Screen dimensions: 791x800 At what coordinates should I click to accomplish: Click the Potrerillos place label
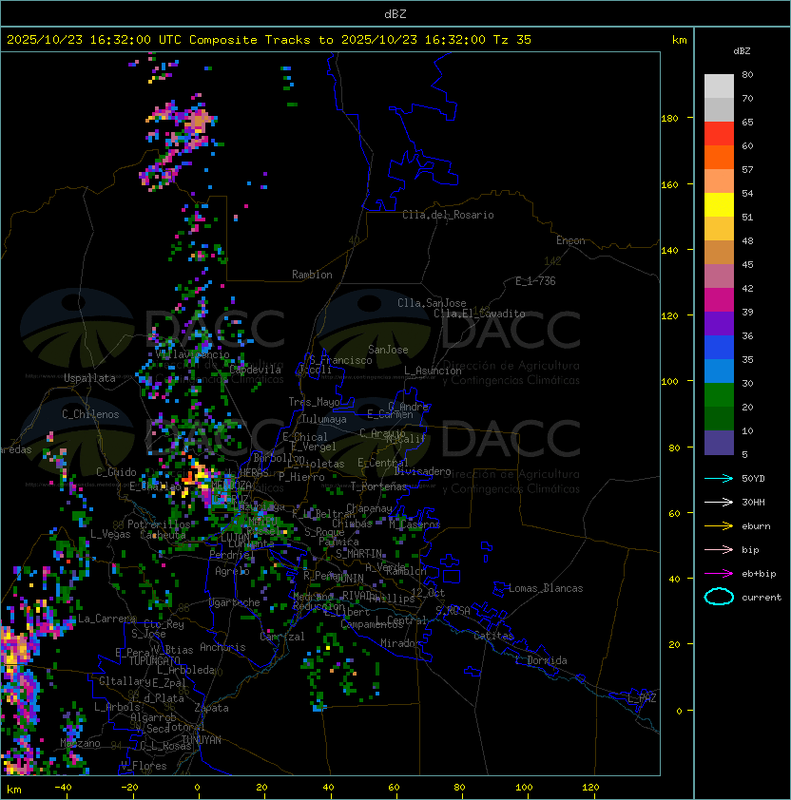[159, 524]
